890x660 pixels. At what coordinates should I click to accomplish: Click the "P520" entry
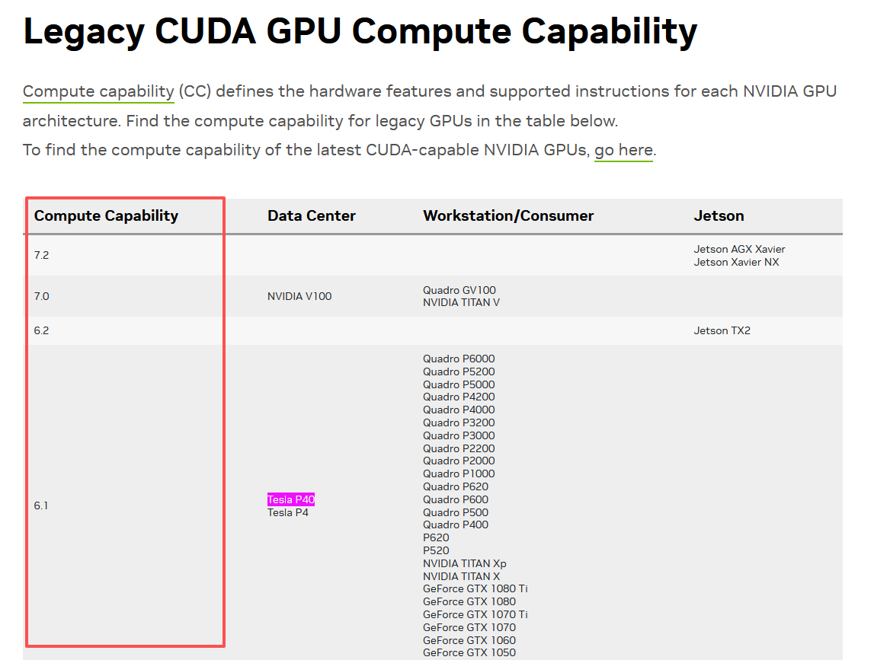tap(436, 550)
